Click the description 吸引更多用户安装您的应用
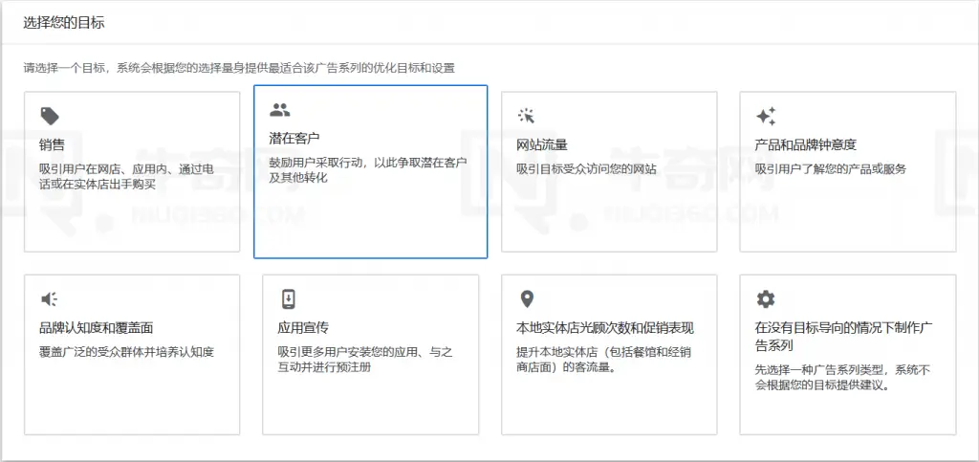Screen dimensions: 979x462 pos(364,359)
